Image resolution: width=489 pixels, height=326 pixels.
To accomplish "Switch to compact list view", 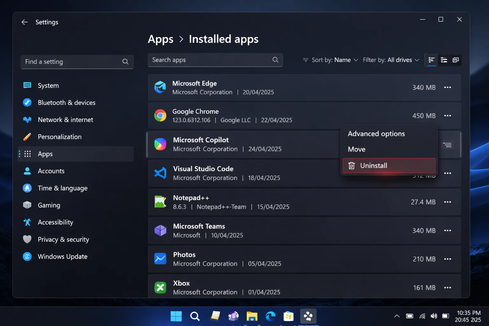I will click(x=443, y=60).
